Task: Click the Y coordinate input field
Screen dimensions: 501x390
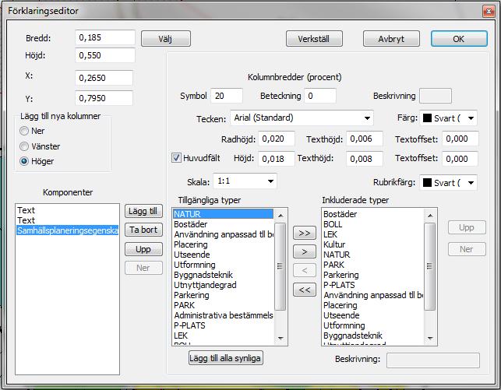Action: tap(104, 98)
